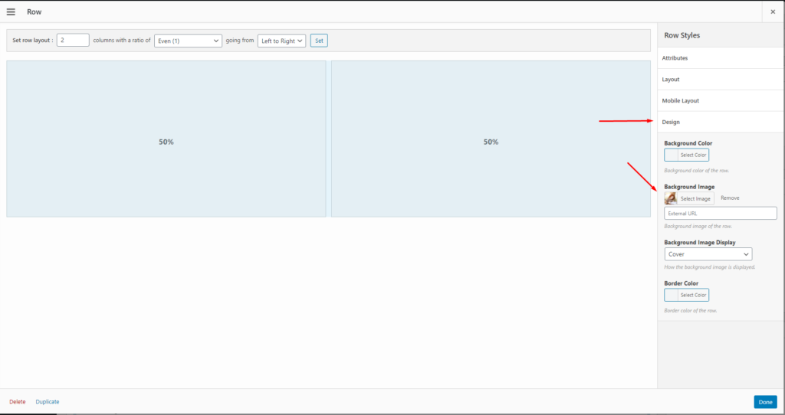Click the row layout column count field

[x=73, y=40]
